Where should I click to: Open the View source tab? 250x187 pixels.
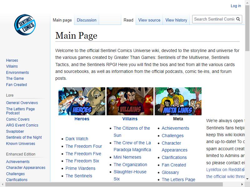(x=149, y=20)
